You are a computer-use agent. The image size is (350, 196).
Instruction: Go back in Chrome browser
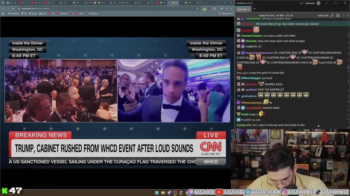coord(3,8)
